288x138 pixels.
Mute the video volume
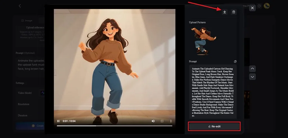153,121
